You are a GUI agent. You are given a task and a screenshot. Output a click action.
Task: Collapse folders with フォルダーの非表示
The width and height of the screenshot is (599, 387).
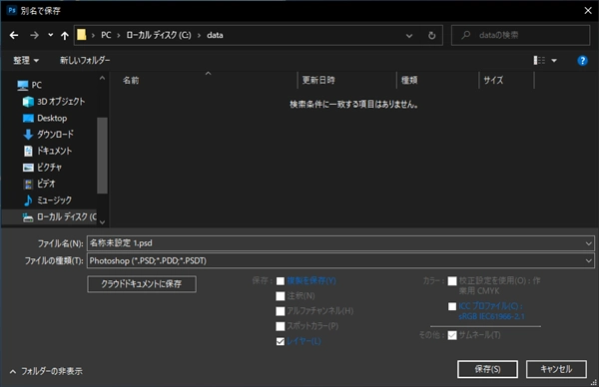(x=46, y=371)
